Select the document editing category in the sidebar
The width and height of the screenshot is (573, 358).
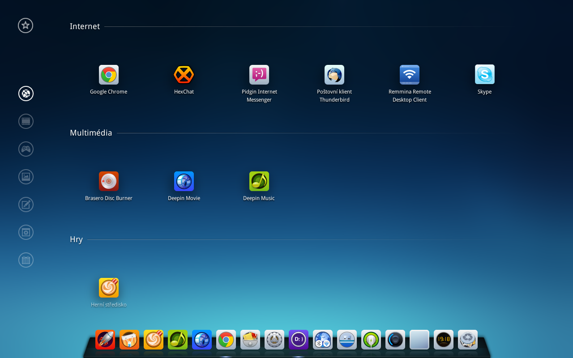coord(26,205)
